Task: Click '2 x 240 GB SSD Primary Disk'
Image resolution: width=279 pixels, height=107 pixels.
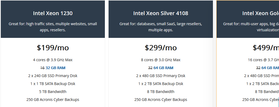Action: click(53, 76)
